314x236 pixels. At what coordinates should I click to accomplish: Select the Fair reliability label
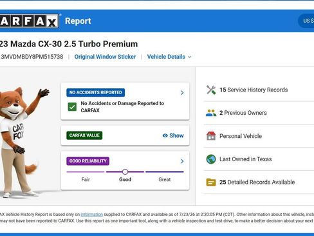click(x=86, y=179)
